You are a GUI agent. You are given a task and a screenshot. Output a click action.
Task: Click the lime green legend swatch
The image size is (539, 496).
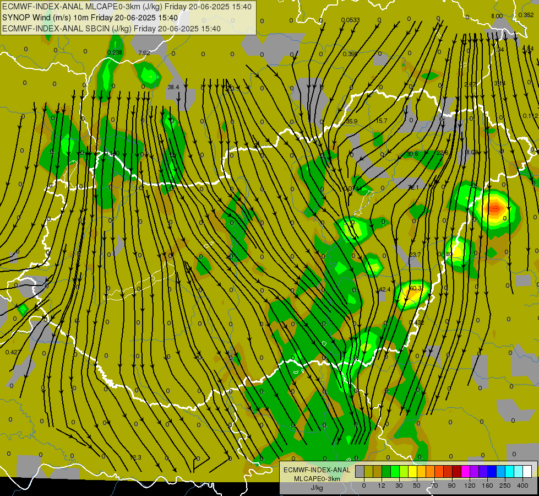tap(404, 471)
